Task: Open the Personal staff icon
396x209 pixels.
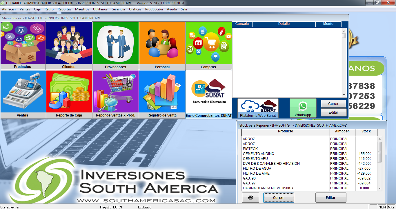Action: 162,43
